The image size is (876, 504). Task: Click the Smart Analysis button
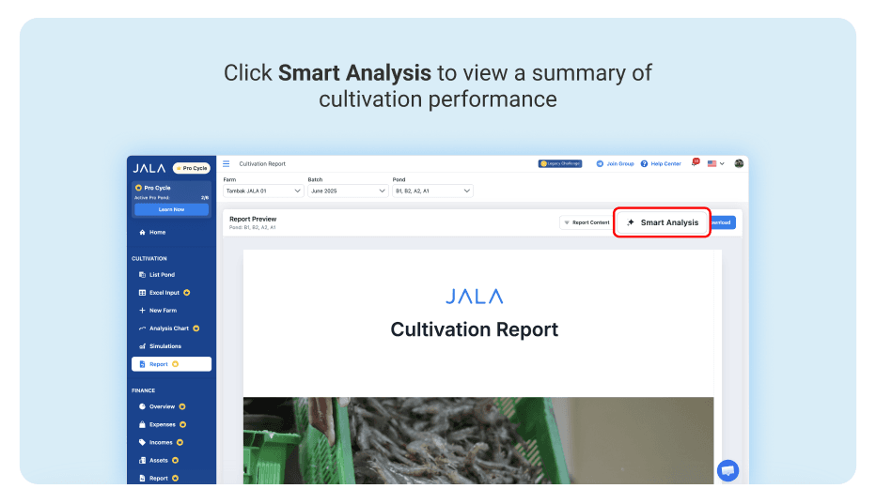[662, 222]
